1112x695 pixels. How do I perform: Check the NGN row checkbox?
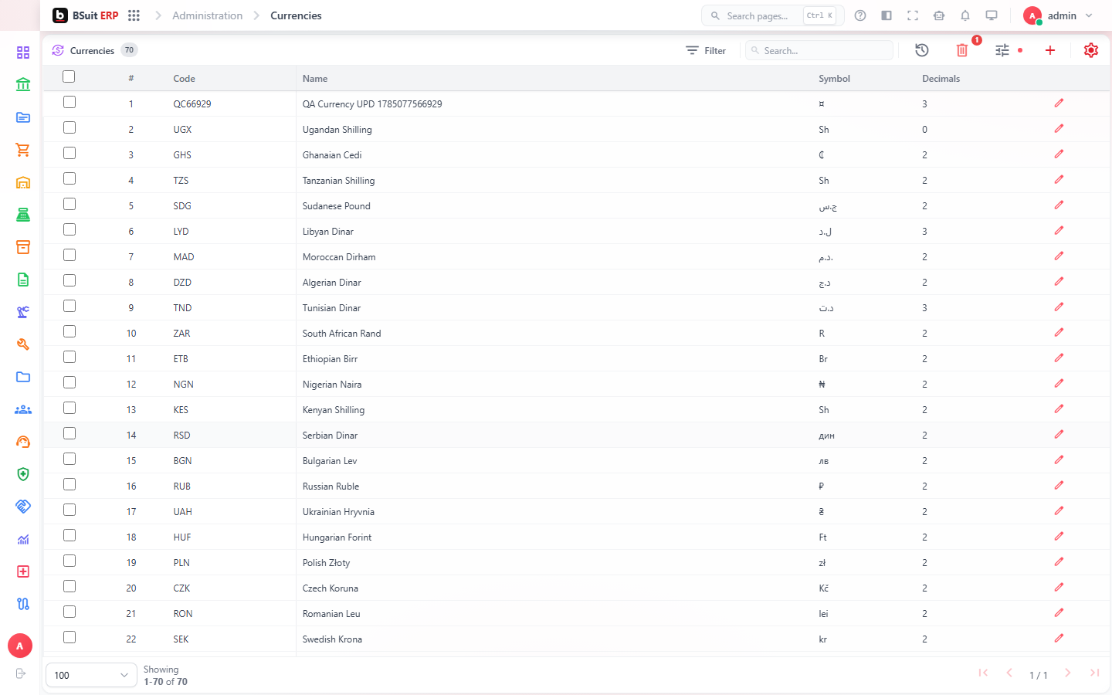click(69, 382)
